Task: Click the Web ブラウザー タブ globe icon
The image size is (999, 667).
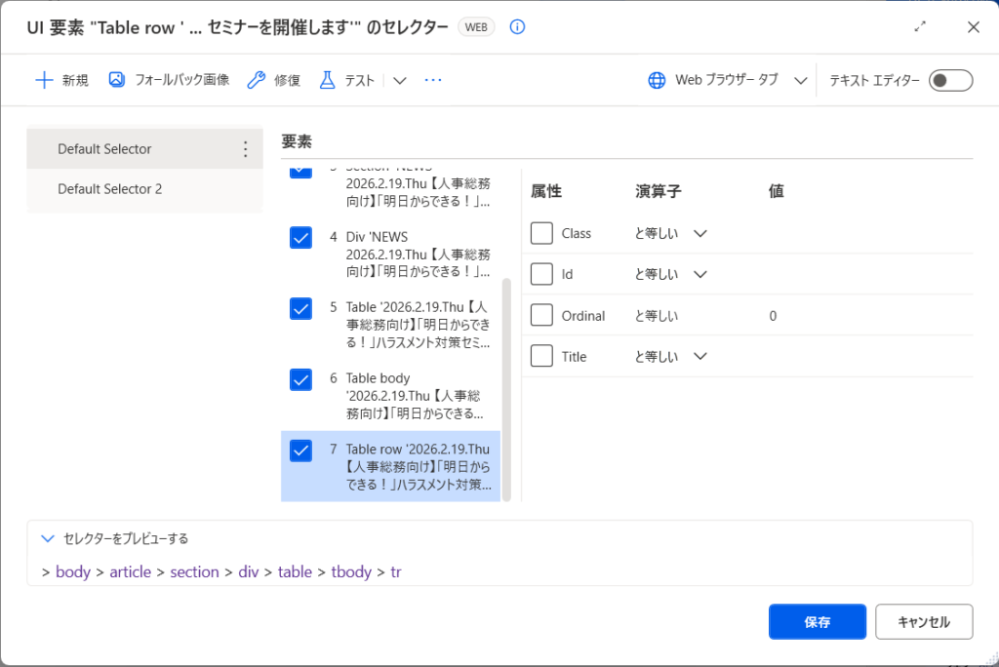Action: pyautogui.click(x=658, y=80)
